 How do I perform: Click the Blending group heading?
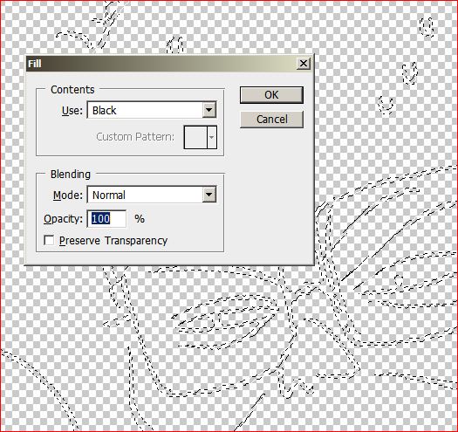pos(71,175)
